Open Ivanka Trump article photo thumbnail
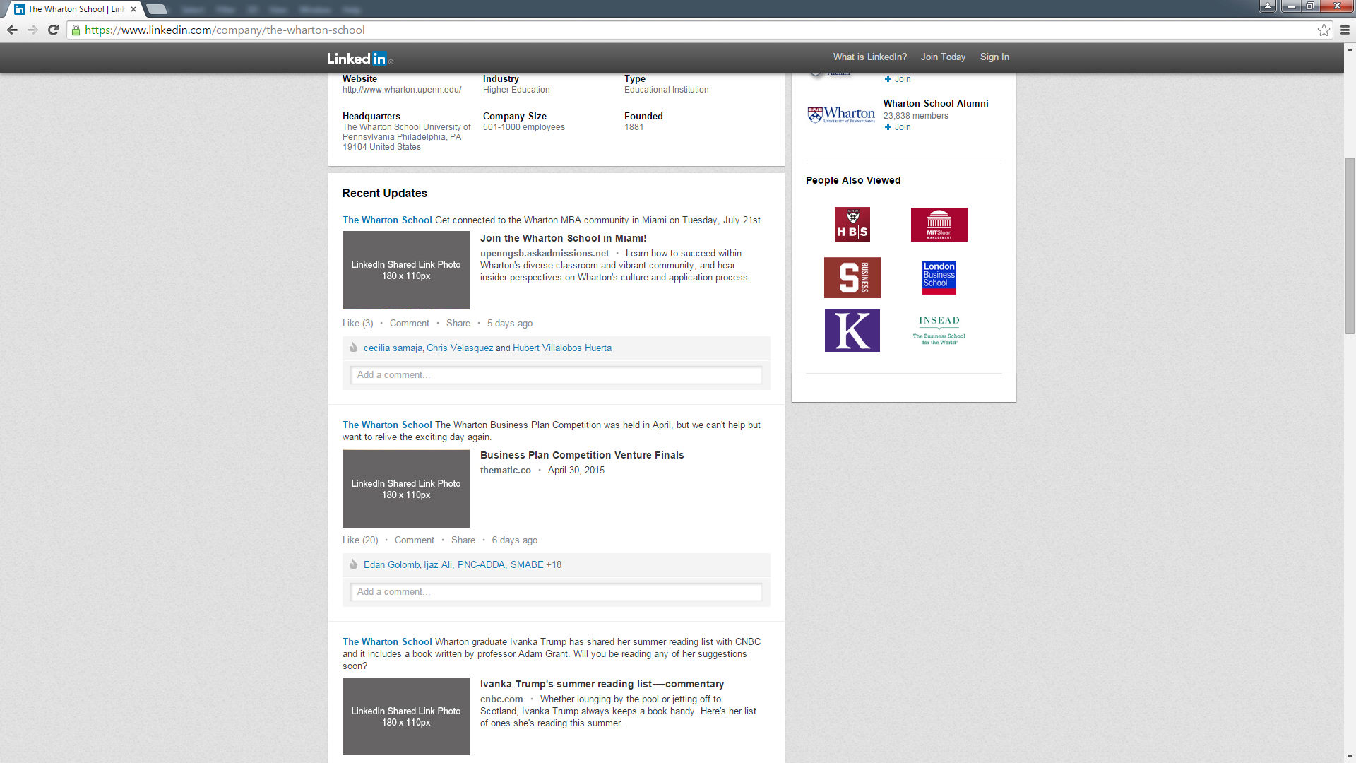Viewport: 1356px width, 763px height. (x=406, y=716)
